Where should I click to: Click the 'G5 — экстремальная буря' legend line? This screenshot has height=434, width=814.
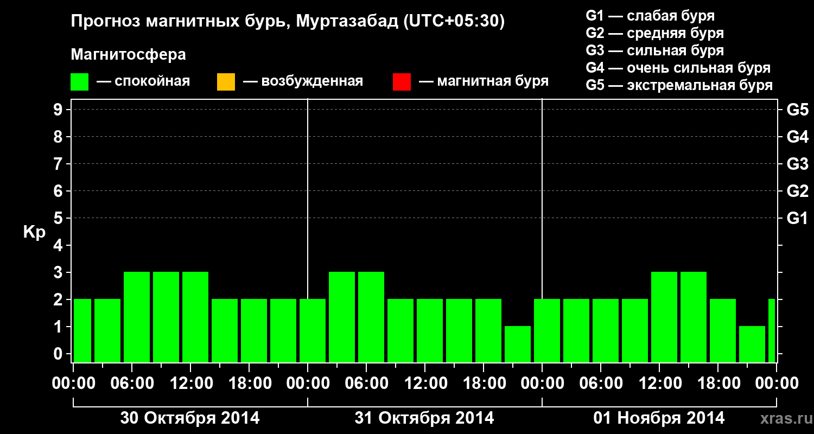(x=679, y=85)
